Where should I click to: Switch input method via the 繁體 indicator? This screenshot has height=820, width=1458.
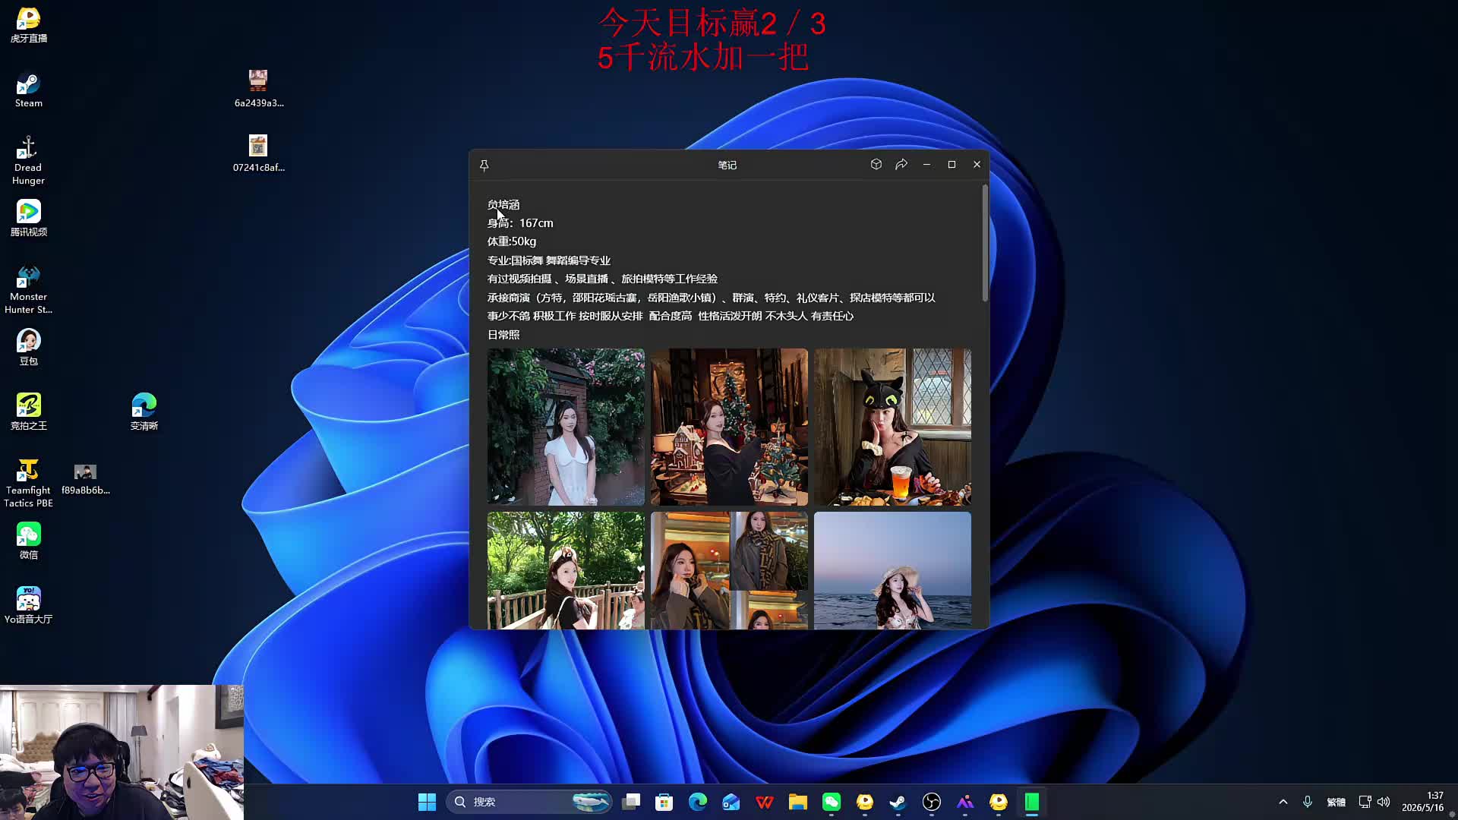pos(1336,802)
